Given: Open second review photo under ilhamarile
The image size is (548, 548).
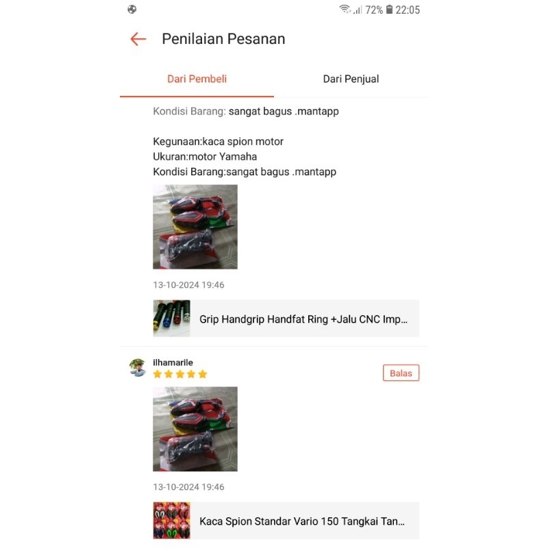Looking at the screenshot, I should (x=195, y=429).
